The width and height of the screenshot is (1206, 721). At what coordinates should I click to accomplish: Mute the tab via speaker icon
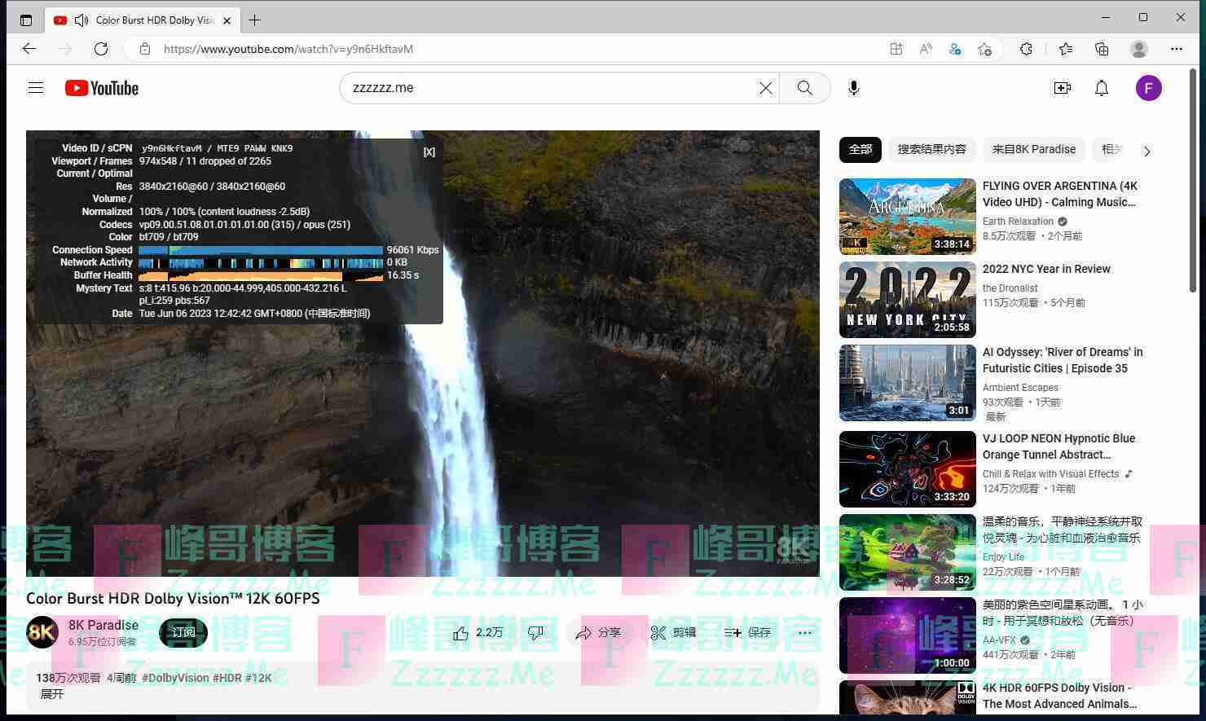[81, 20]
